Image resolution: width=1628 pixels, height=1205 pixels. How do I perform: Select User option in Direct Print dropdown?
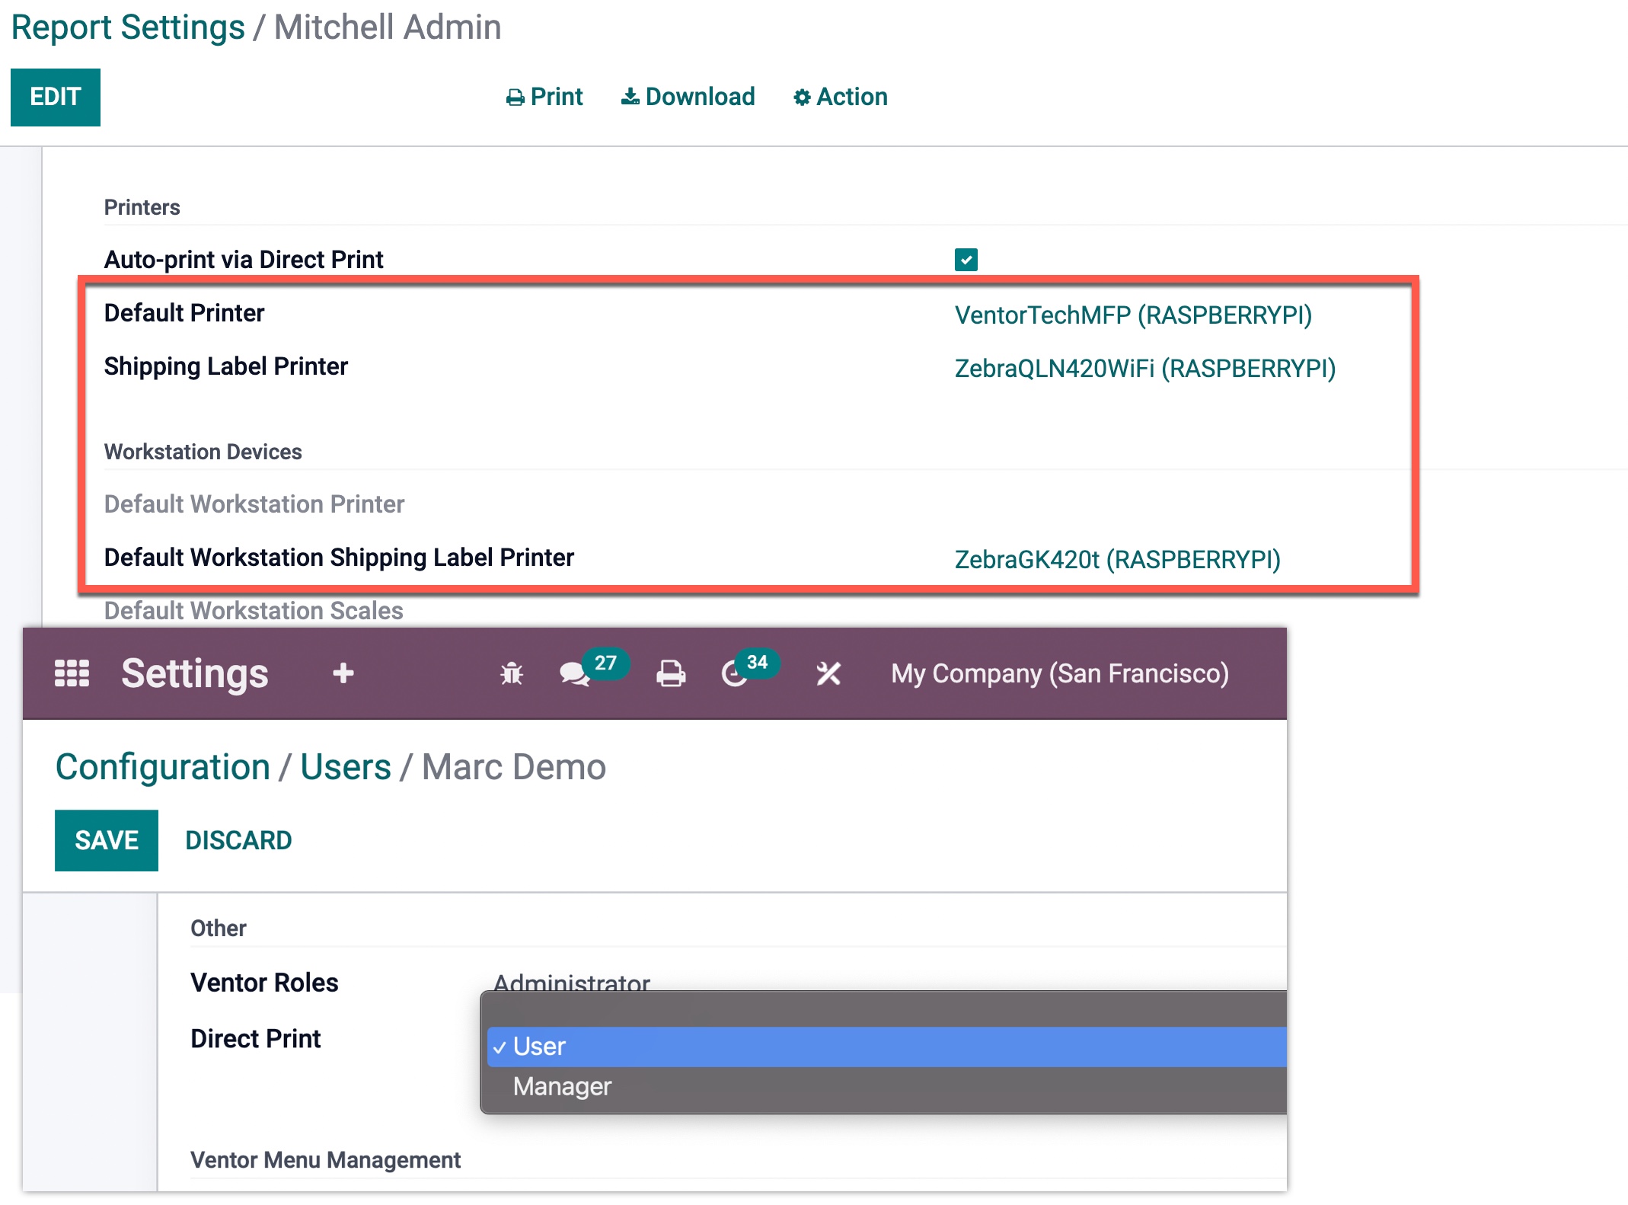[x=540, y=1047]
